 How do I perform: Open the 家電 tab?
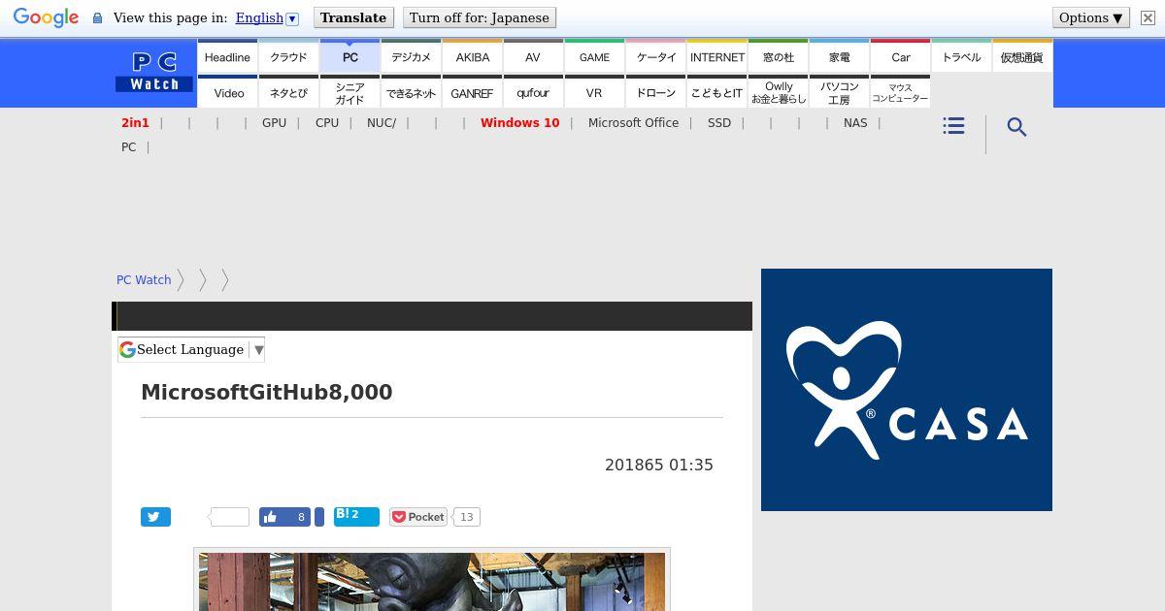click(839, 56)
